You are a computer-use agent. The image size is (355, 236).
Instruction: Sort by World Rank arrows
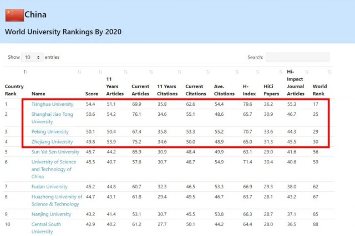(x=329, y=72)
